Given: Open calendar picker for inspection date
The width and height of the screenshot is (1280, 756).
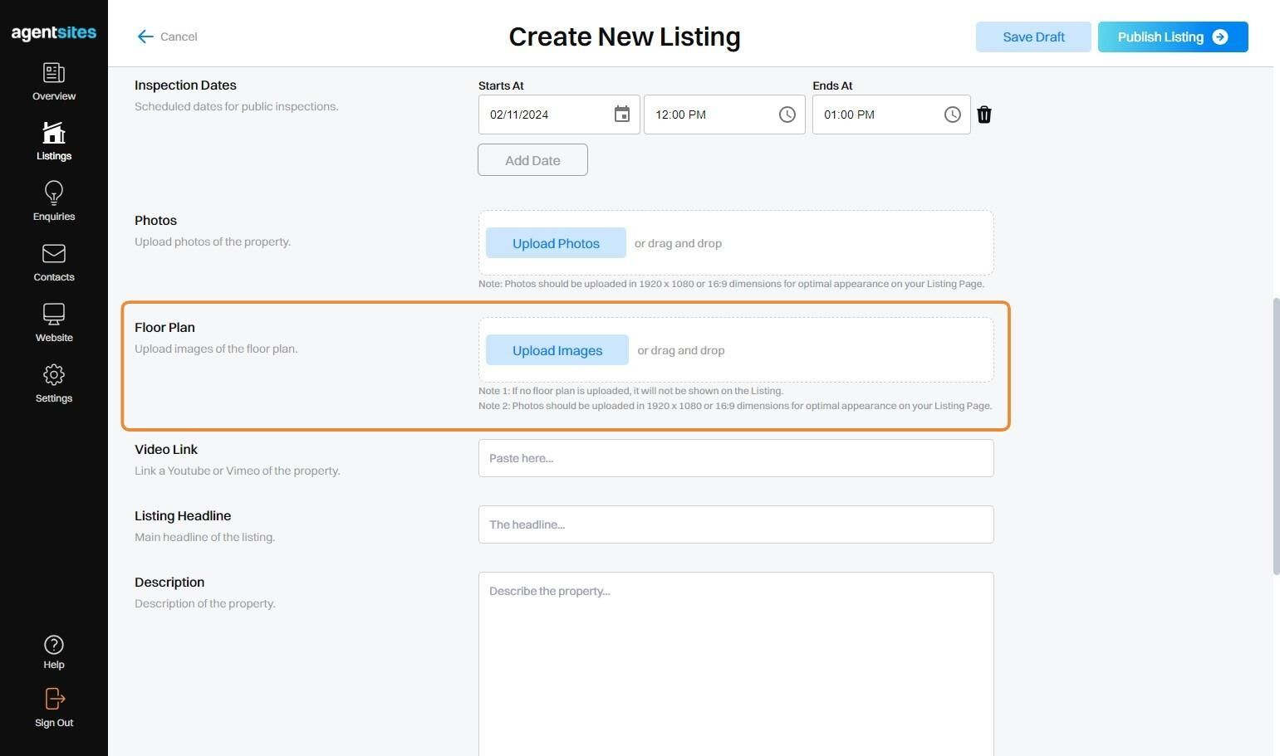Looking at the screenshot, I should (622, 115).
